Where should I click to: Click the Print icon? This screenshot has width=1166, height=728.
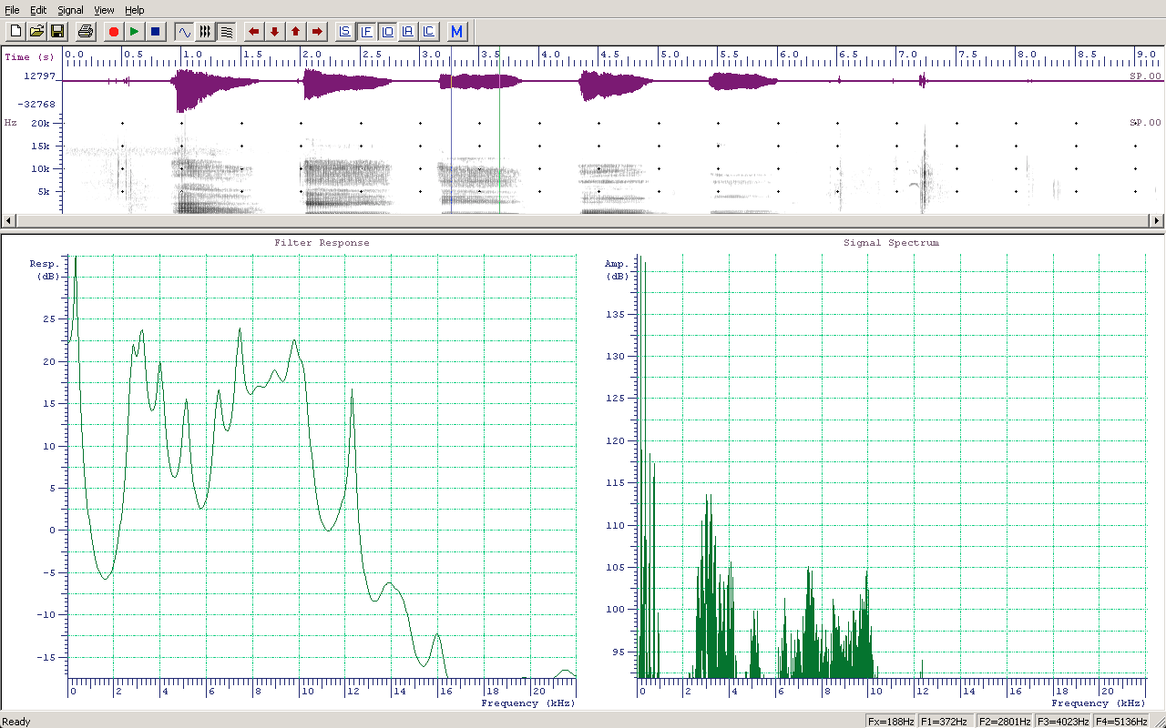coord(86,32)
